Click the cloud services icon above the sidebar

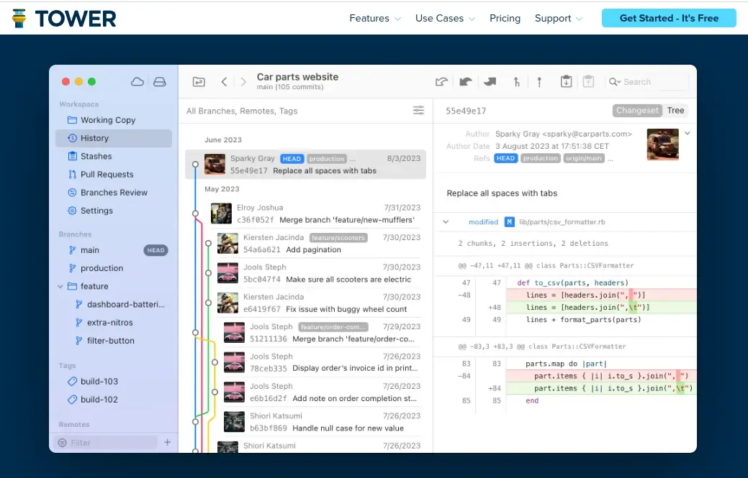click(x=137, y=82)
